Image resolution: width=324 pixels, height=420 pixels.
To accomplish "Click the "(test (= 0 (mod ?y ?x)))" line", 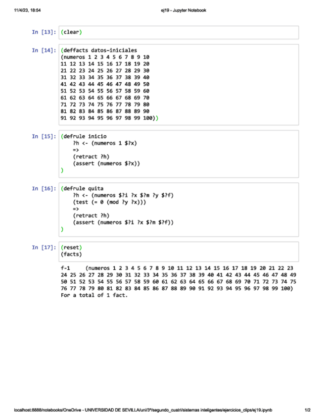I will (109, 202).
